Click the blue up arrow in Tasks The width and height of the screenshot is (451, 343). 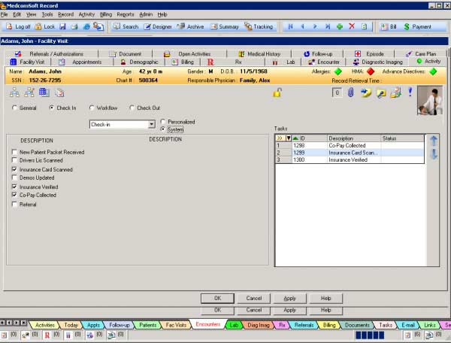point(434,141)
